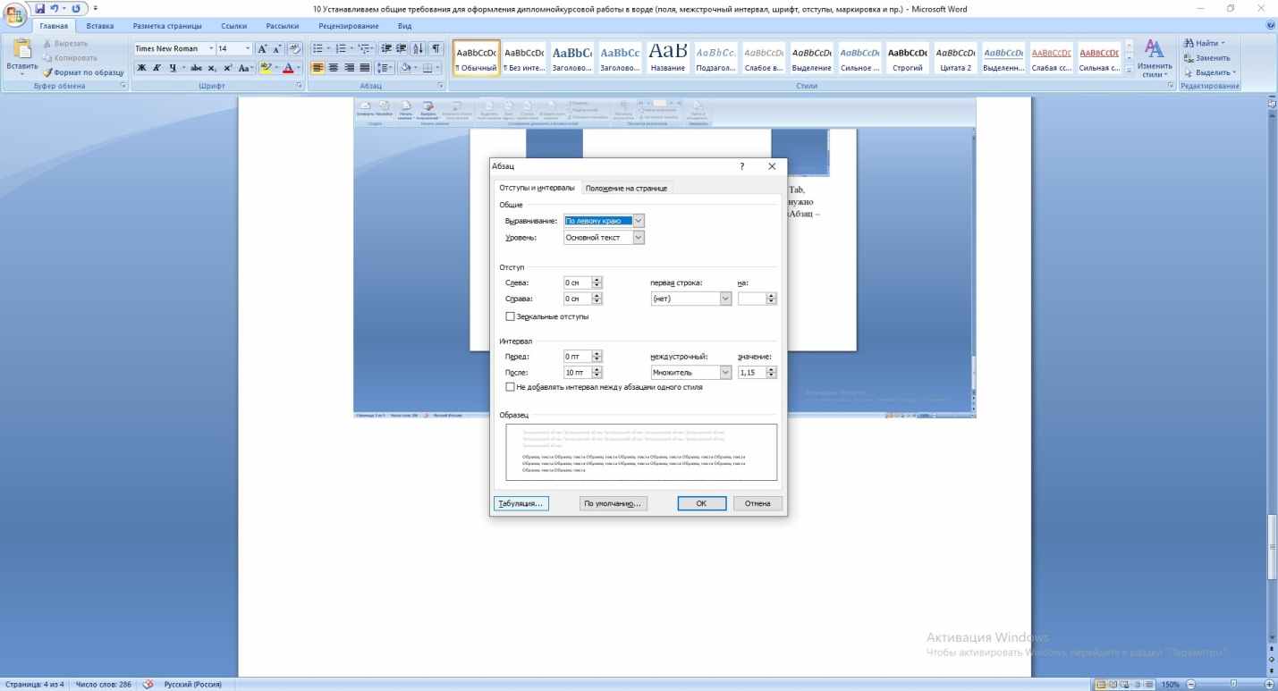
Task: Toggle underline Ч formatting
Action: pyautogui.click(x=171, y=68)
